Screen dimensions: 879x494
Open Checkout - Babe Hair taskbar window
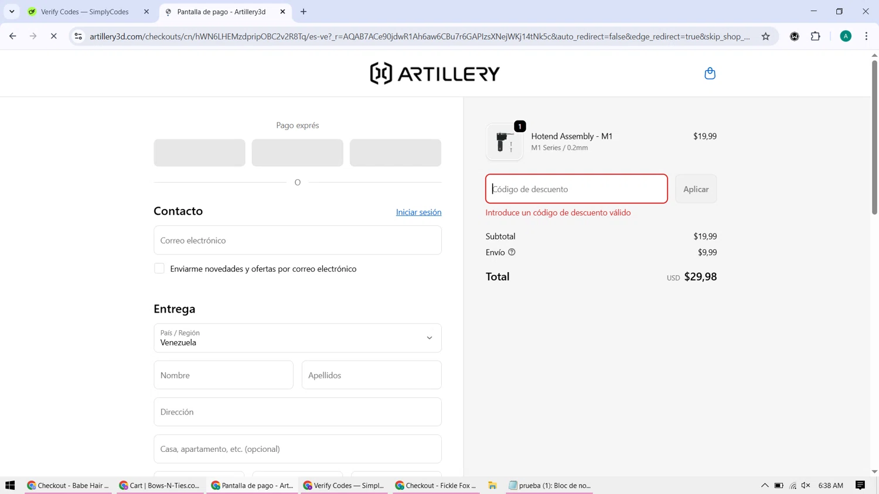pyautogui.click(x=69, y=485)
